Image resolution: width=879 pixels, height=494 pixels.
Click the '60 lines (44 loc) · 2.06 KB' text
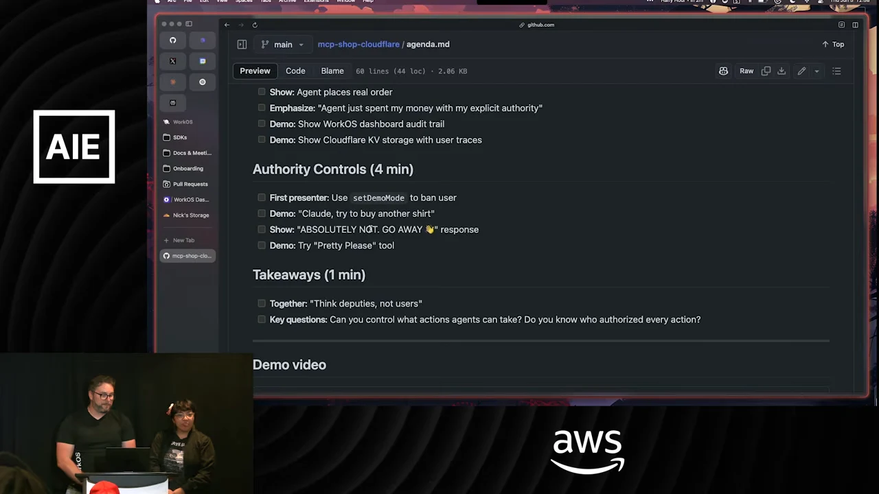411,71
